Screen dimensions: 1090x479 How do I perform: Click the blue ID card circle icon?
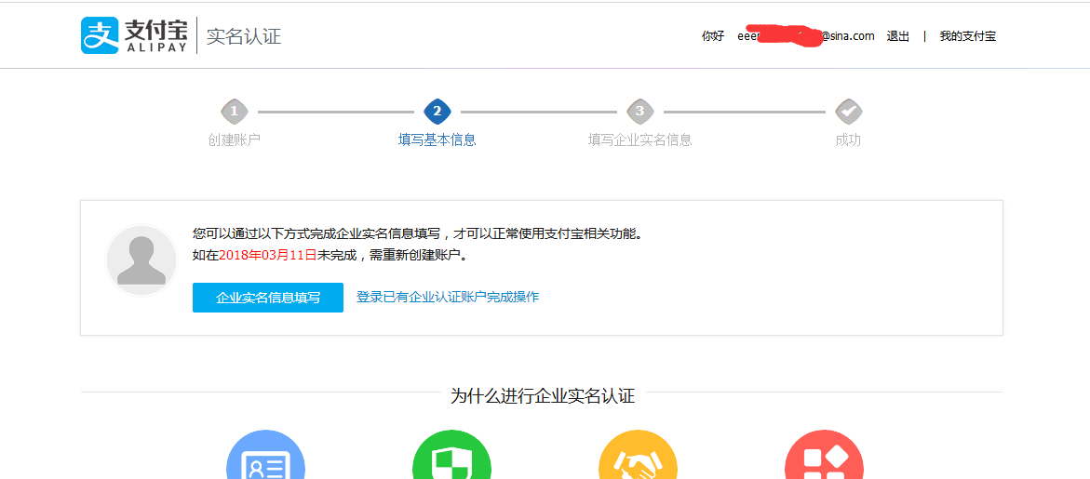265,459
